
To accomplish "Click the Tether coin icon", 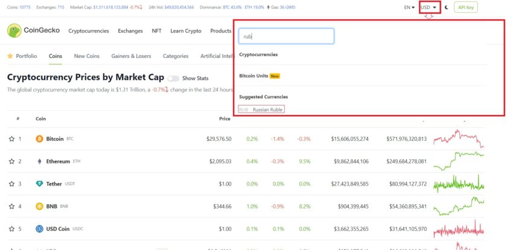I will [x=39, y=184].
